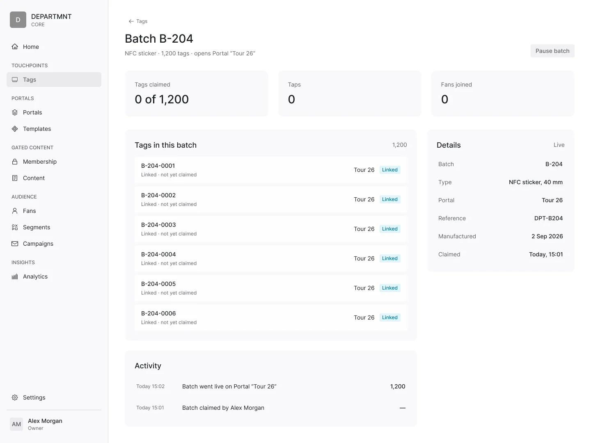Click the Linked badge on B-204-0005
Screen dimensions: 591x443
[x=390, y=288]
